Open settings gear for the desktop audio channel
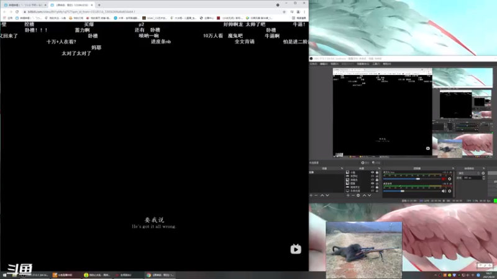Viewport: 497px width, 279px height. point(449,191)
